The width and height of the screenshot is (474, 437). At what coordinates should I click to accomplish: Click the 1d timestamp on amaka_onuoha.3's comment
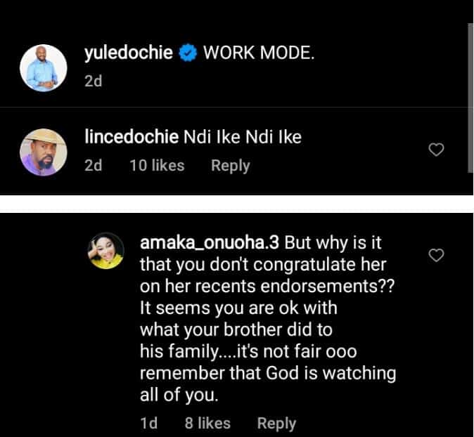click(148, 423)
